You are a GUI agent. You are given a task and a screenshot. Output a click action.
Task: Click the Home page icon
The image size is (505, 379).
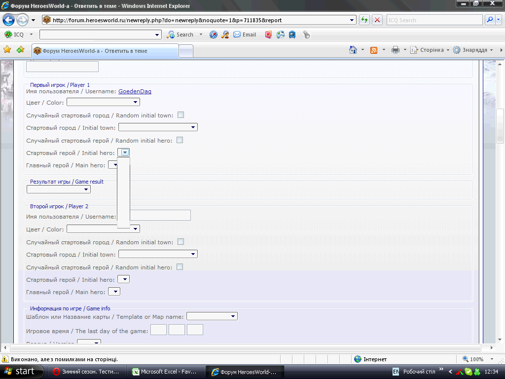click(353, 50)
